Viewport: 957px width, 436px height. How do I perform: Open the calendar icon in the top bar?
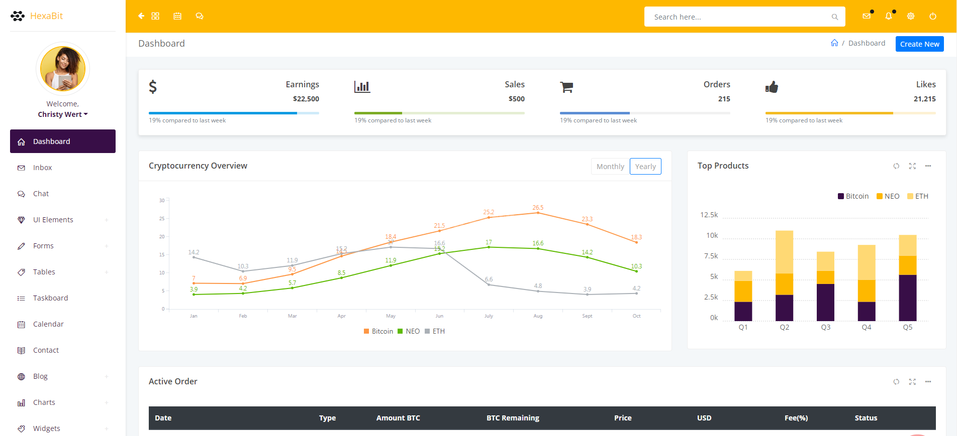tap(177, 16)
